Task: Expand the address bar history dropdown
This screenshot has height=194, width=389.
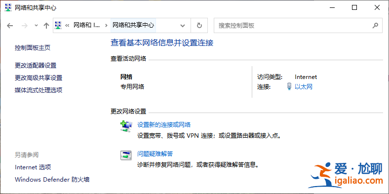Action: tap(183, 25)
